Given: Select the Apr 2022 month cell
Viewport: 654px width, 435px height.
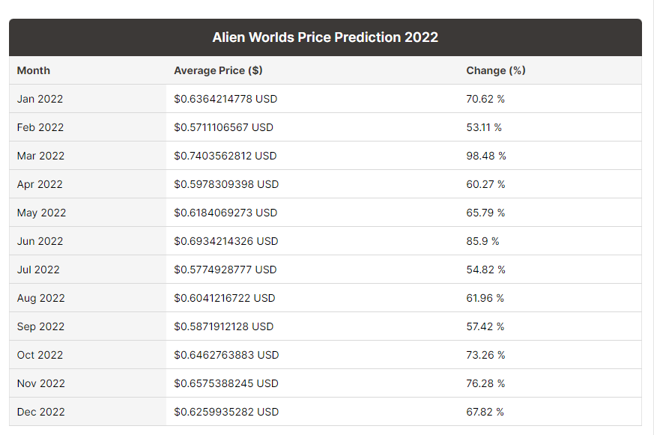Looking at the screenshot, I should tap(40, 184).
